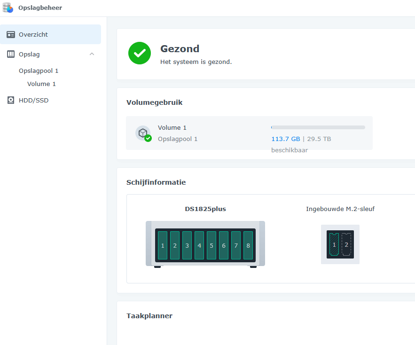Select drive slot 1 in DS1825plus
Image resolution: width=415 pixels, height=345 pixels.
(163, 245)
